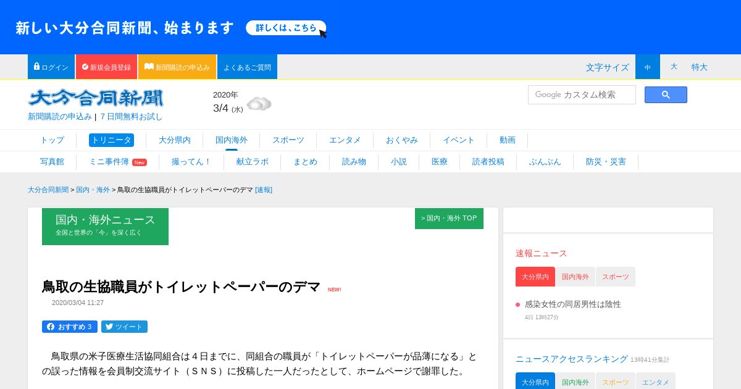The image size is (741, 389).
Task: Click the cloudy weather icon
Action: (x=259, y=104)
